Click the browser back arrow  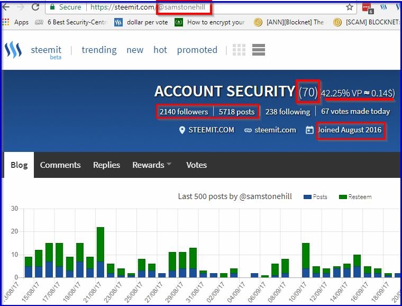pyautogui.click(x=6, y=7)
